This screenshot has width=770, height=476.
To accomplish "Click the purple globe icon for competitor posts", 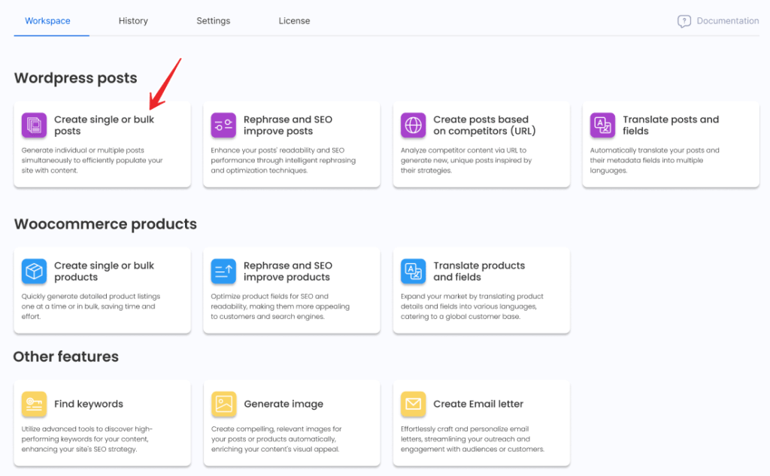I will click(413, 126).
